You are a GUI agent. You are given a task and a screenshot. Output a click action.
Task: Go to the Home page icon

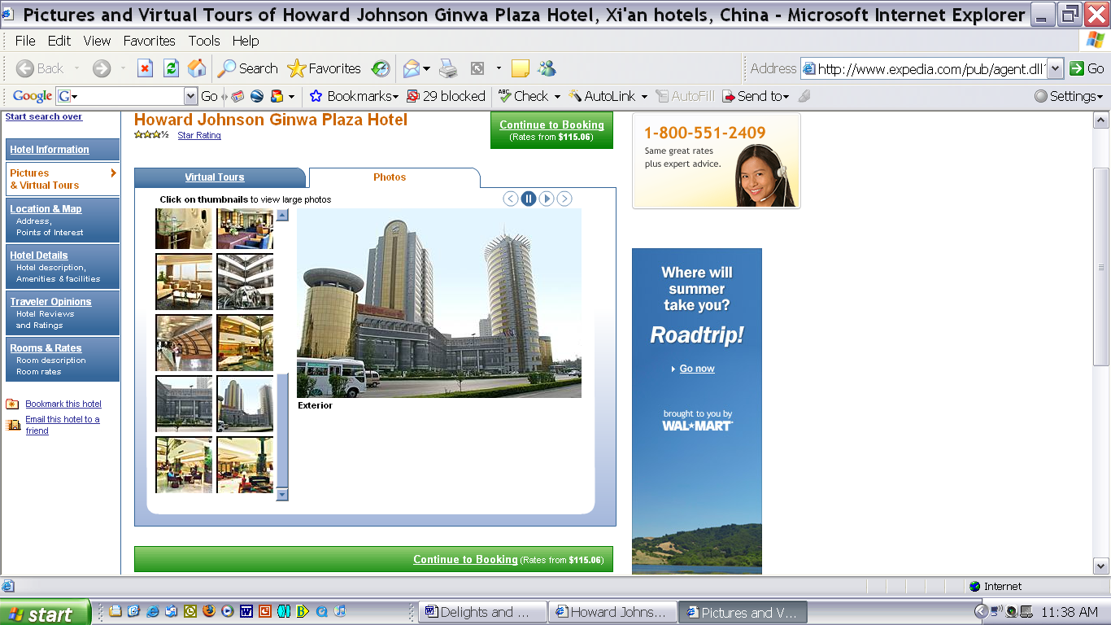point(196,68)
